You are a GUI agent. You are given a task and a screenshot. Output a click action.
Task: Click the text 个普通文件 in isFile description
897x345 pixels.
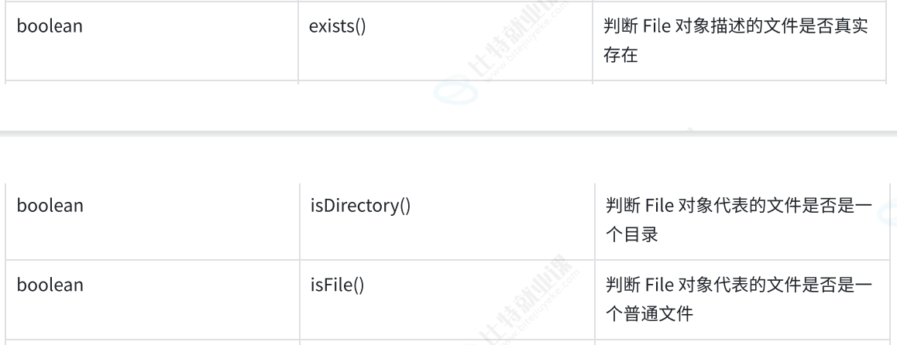649,313
